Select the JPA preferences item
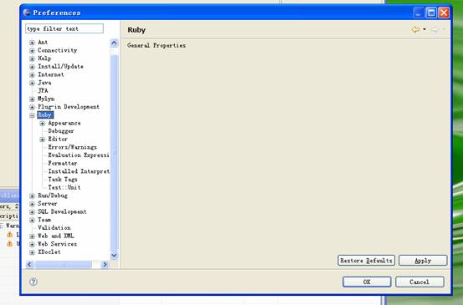The width and height of the screenshot is (463, 305). point(43,91)
